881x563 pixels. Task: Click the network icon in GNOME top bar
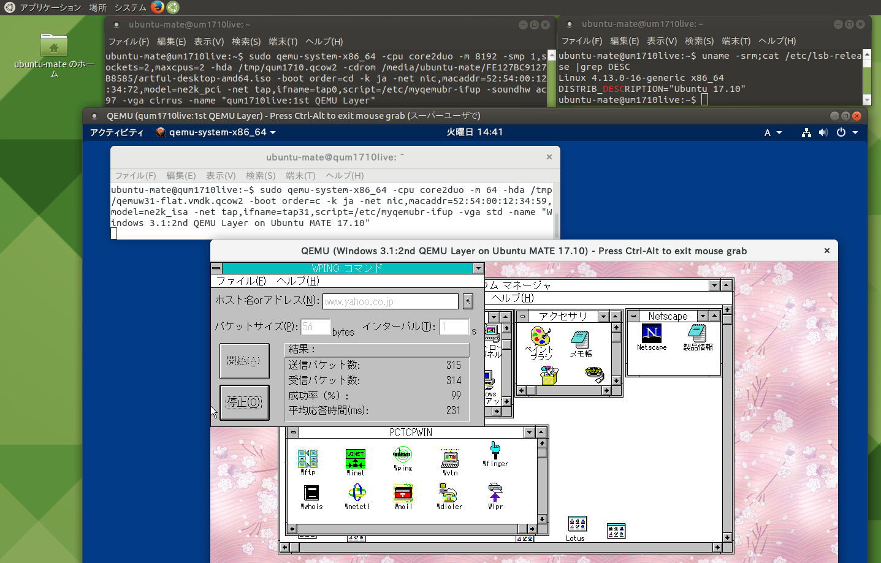pyautogui.click(x=806, y=132)
